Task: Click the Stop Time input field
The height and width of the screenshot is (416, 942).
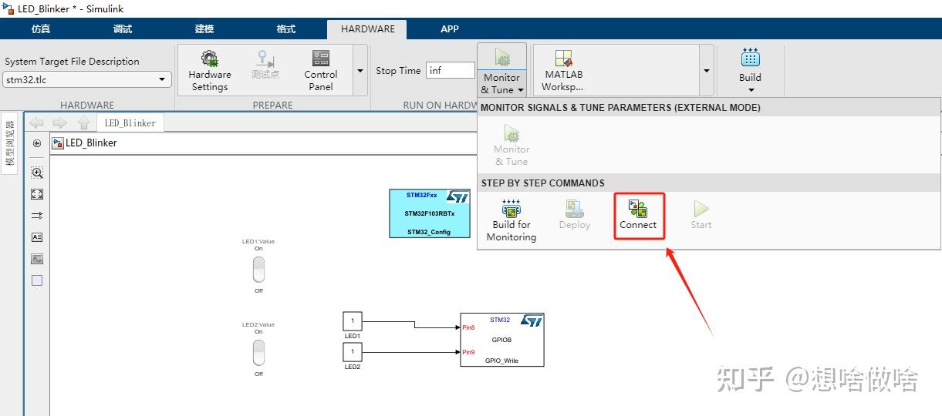Action: (x=451, y=70)
